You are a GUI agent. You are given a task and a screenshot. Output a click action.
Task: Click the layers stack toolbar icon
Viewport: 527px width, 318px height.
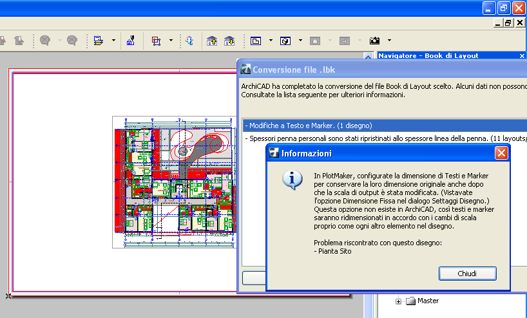(98, 41)
